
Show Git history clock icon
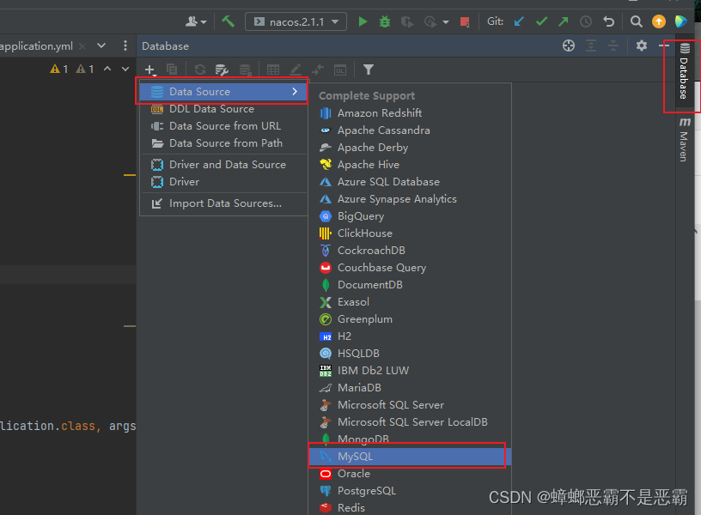[x=586, y=21]
